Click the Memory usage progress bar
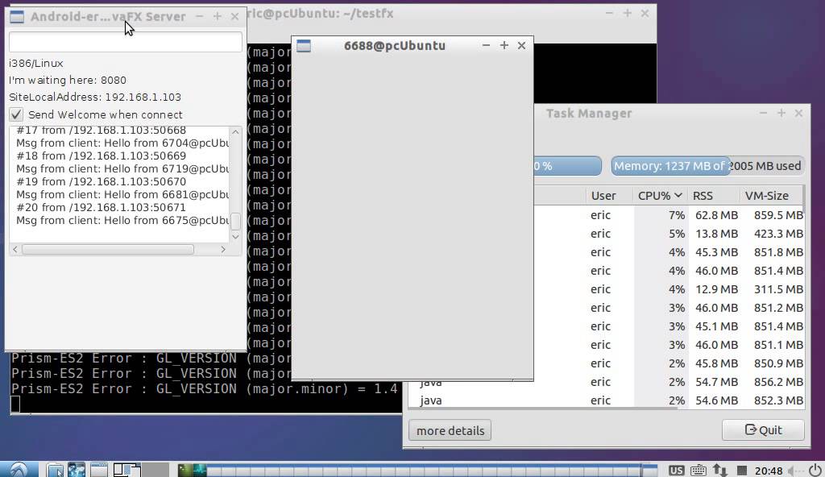 click(707, 166)
